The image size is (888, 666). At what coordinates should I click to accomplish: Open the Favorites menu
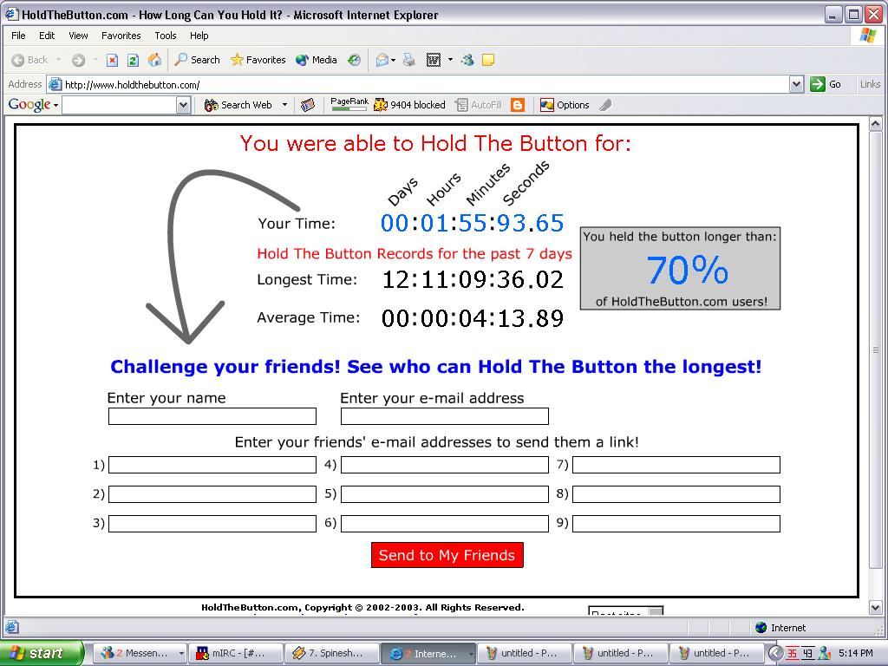click(121, 36)
